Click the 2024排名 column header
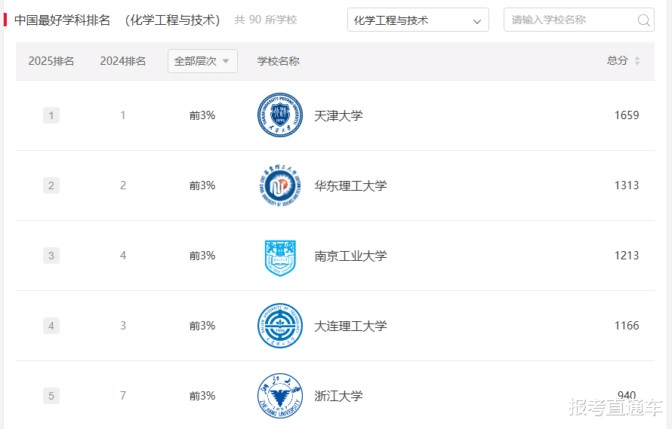 (x=123, y=61)
